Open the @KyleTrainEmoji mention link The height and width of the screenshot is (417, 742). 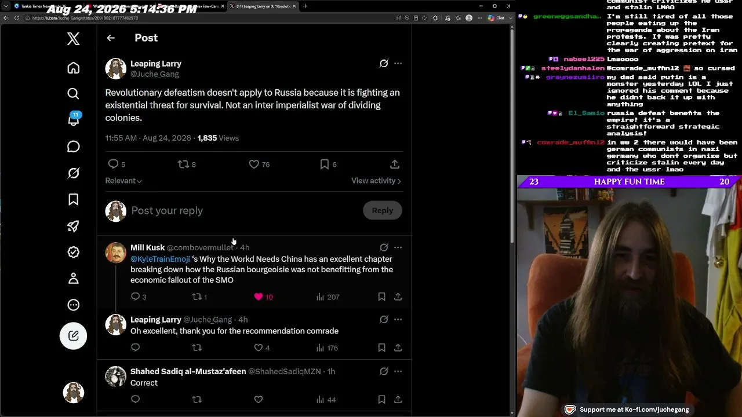click(x=160, y=259)
